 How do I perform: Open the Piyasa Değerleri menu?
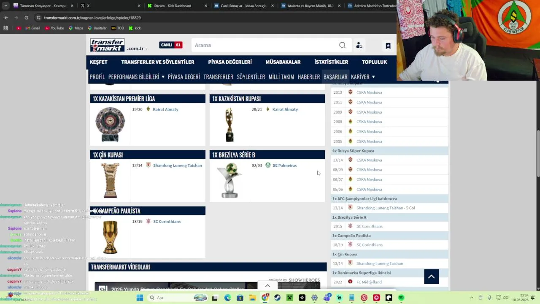pyautogui.click(x=230, y=62)
